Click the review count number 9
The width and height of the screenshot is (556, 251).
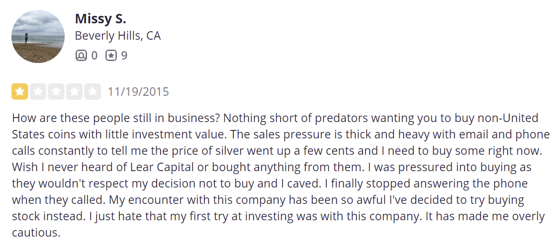[x=124, y=55]
